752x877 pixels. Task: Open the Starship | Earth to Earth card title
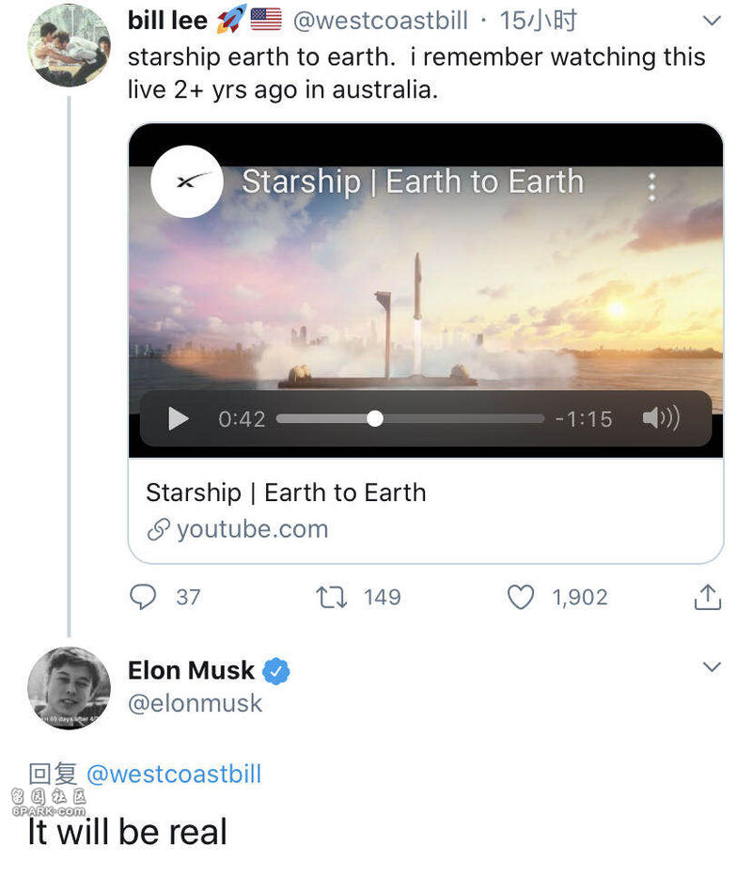(286, 493)
